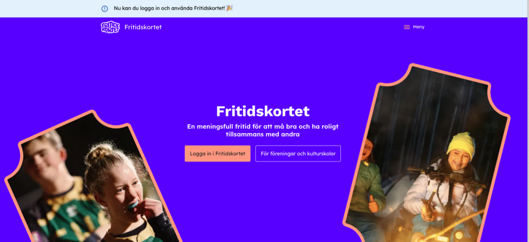Screen dimensions: 529x242
Task: Open the hamburger menu icon
Action: pos(407,27)
